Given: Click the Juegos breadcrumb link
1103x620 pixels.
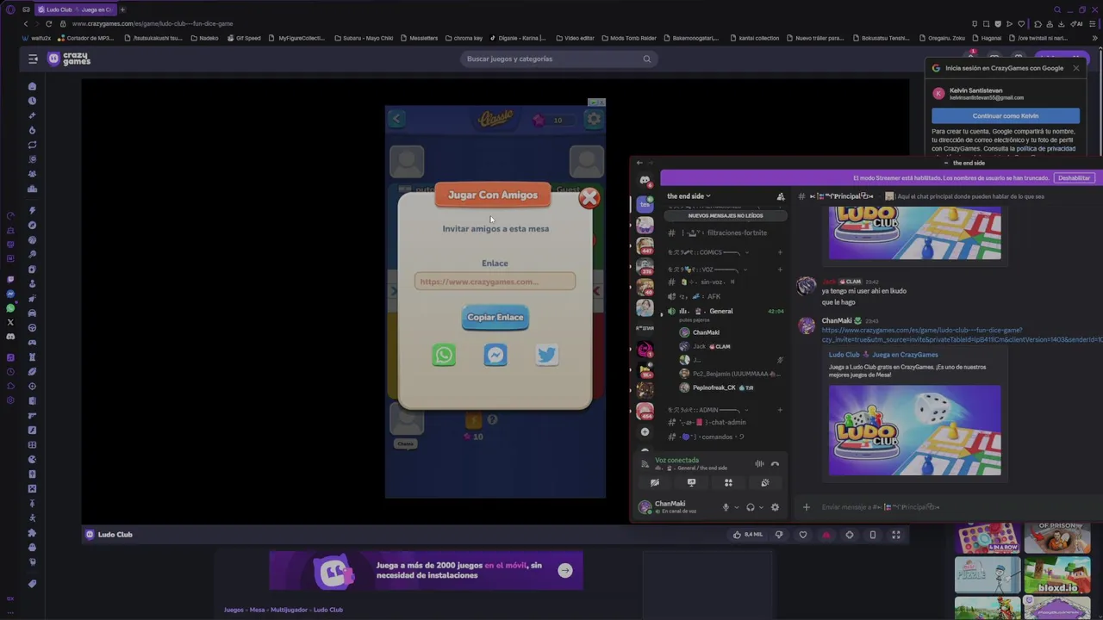Looking at the screenshot, I should click(234, 610).
